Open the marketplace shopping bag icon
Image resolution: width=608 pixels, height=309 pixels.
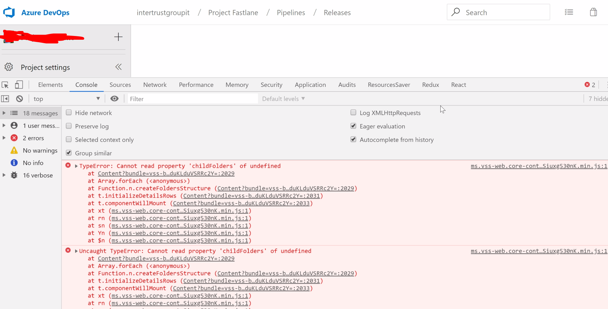[593, 12]
